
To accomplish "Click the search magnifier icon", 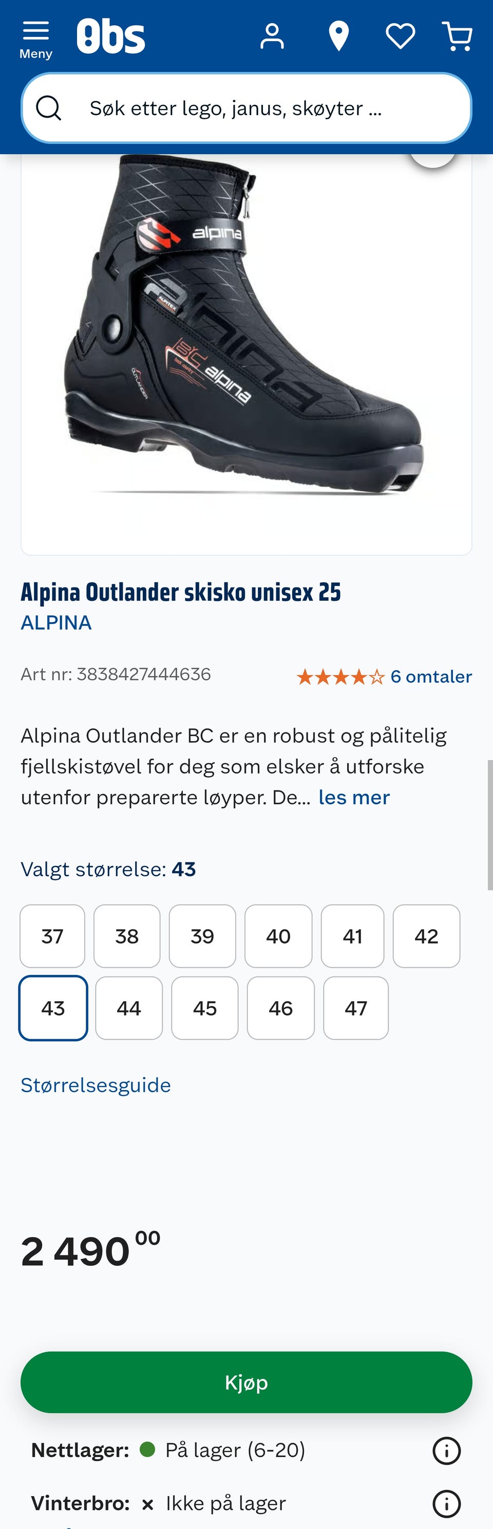I will pyautogui.click(x=50, y=108).
